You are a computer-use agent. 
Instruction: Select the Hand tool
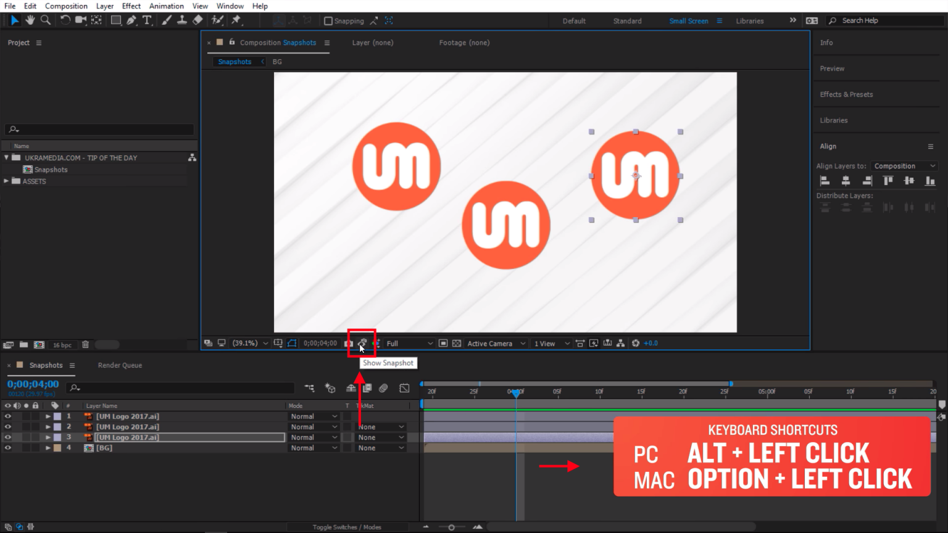30,20
